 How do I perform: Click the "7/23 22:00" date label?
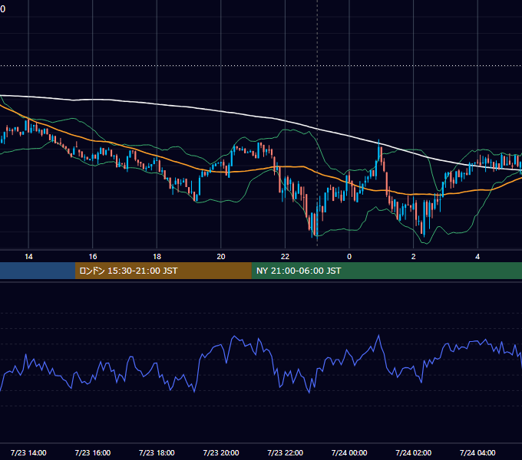(286, 452)
